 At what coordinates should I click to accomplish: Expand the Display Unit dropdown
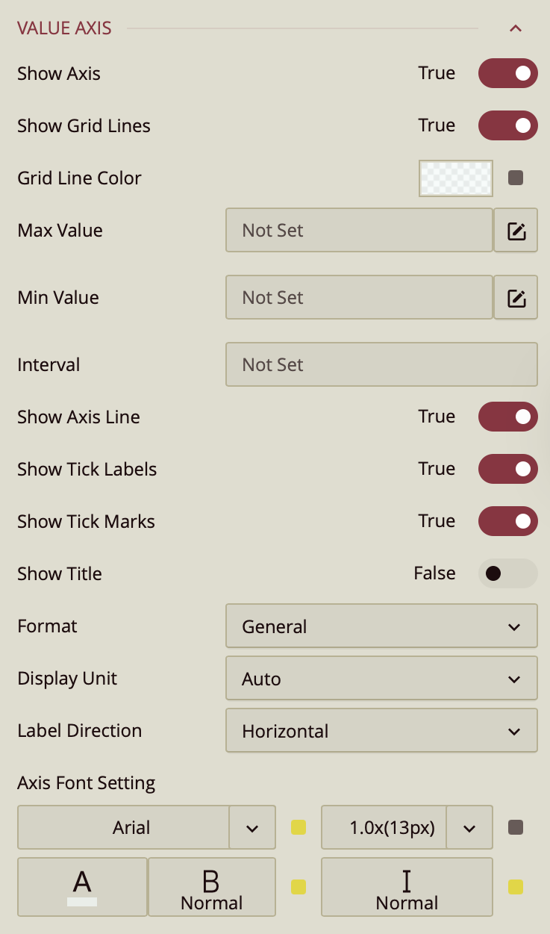point(381,679)
